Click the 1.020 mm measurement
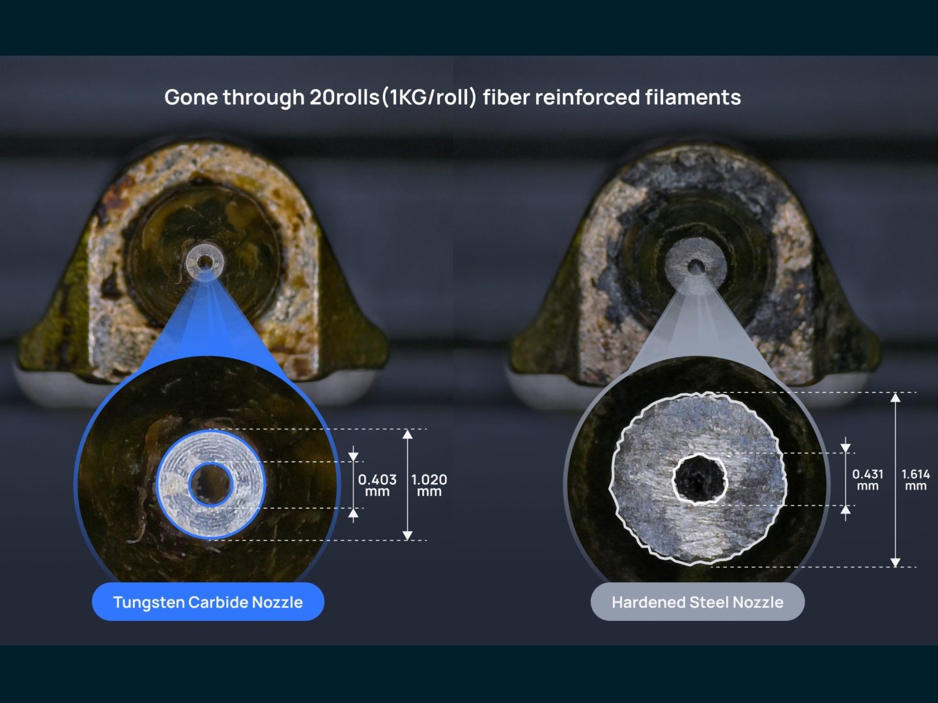The width and height of the screenshot is (938, 703). click(429, 485)
